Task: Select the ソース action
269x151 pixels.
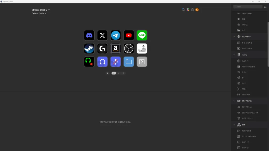Action: click(249, 30)
